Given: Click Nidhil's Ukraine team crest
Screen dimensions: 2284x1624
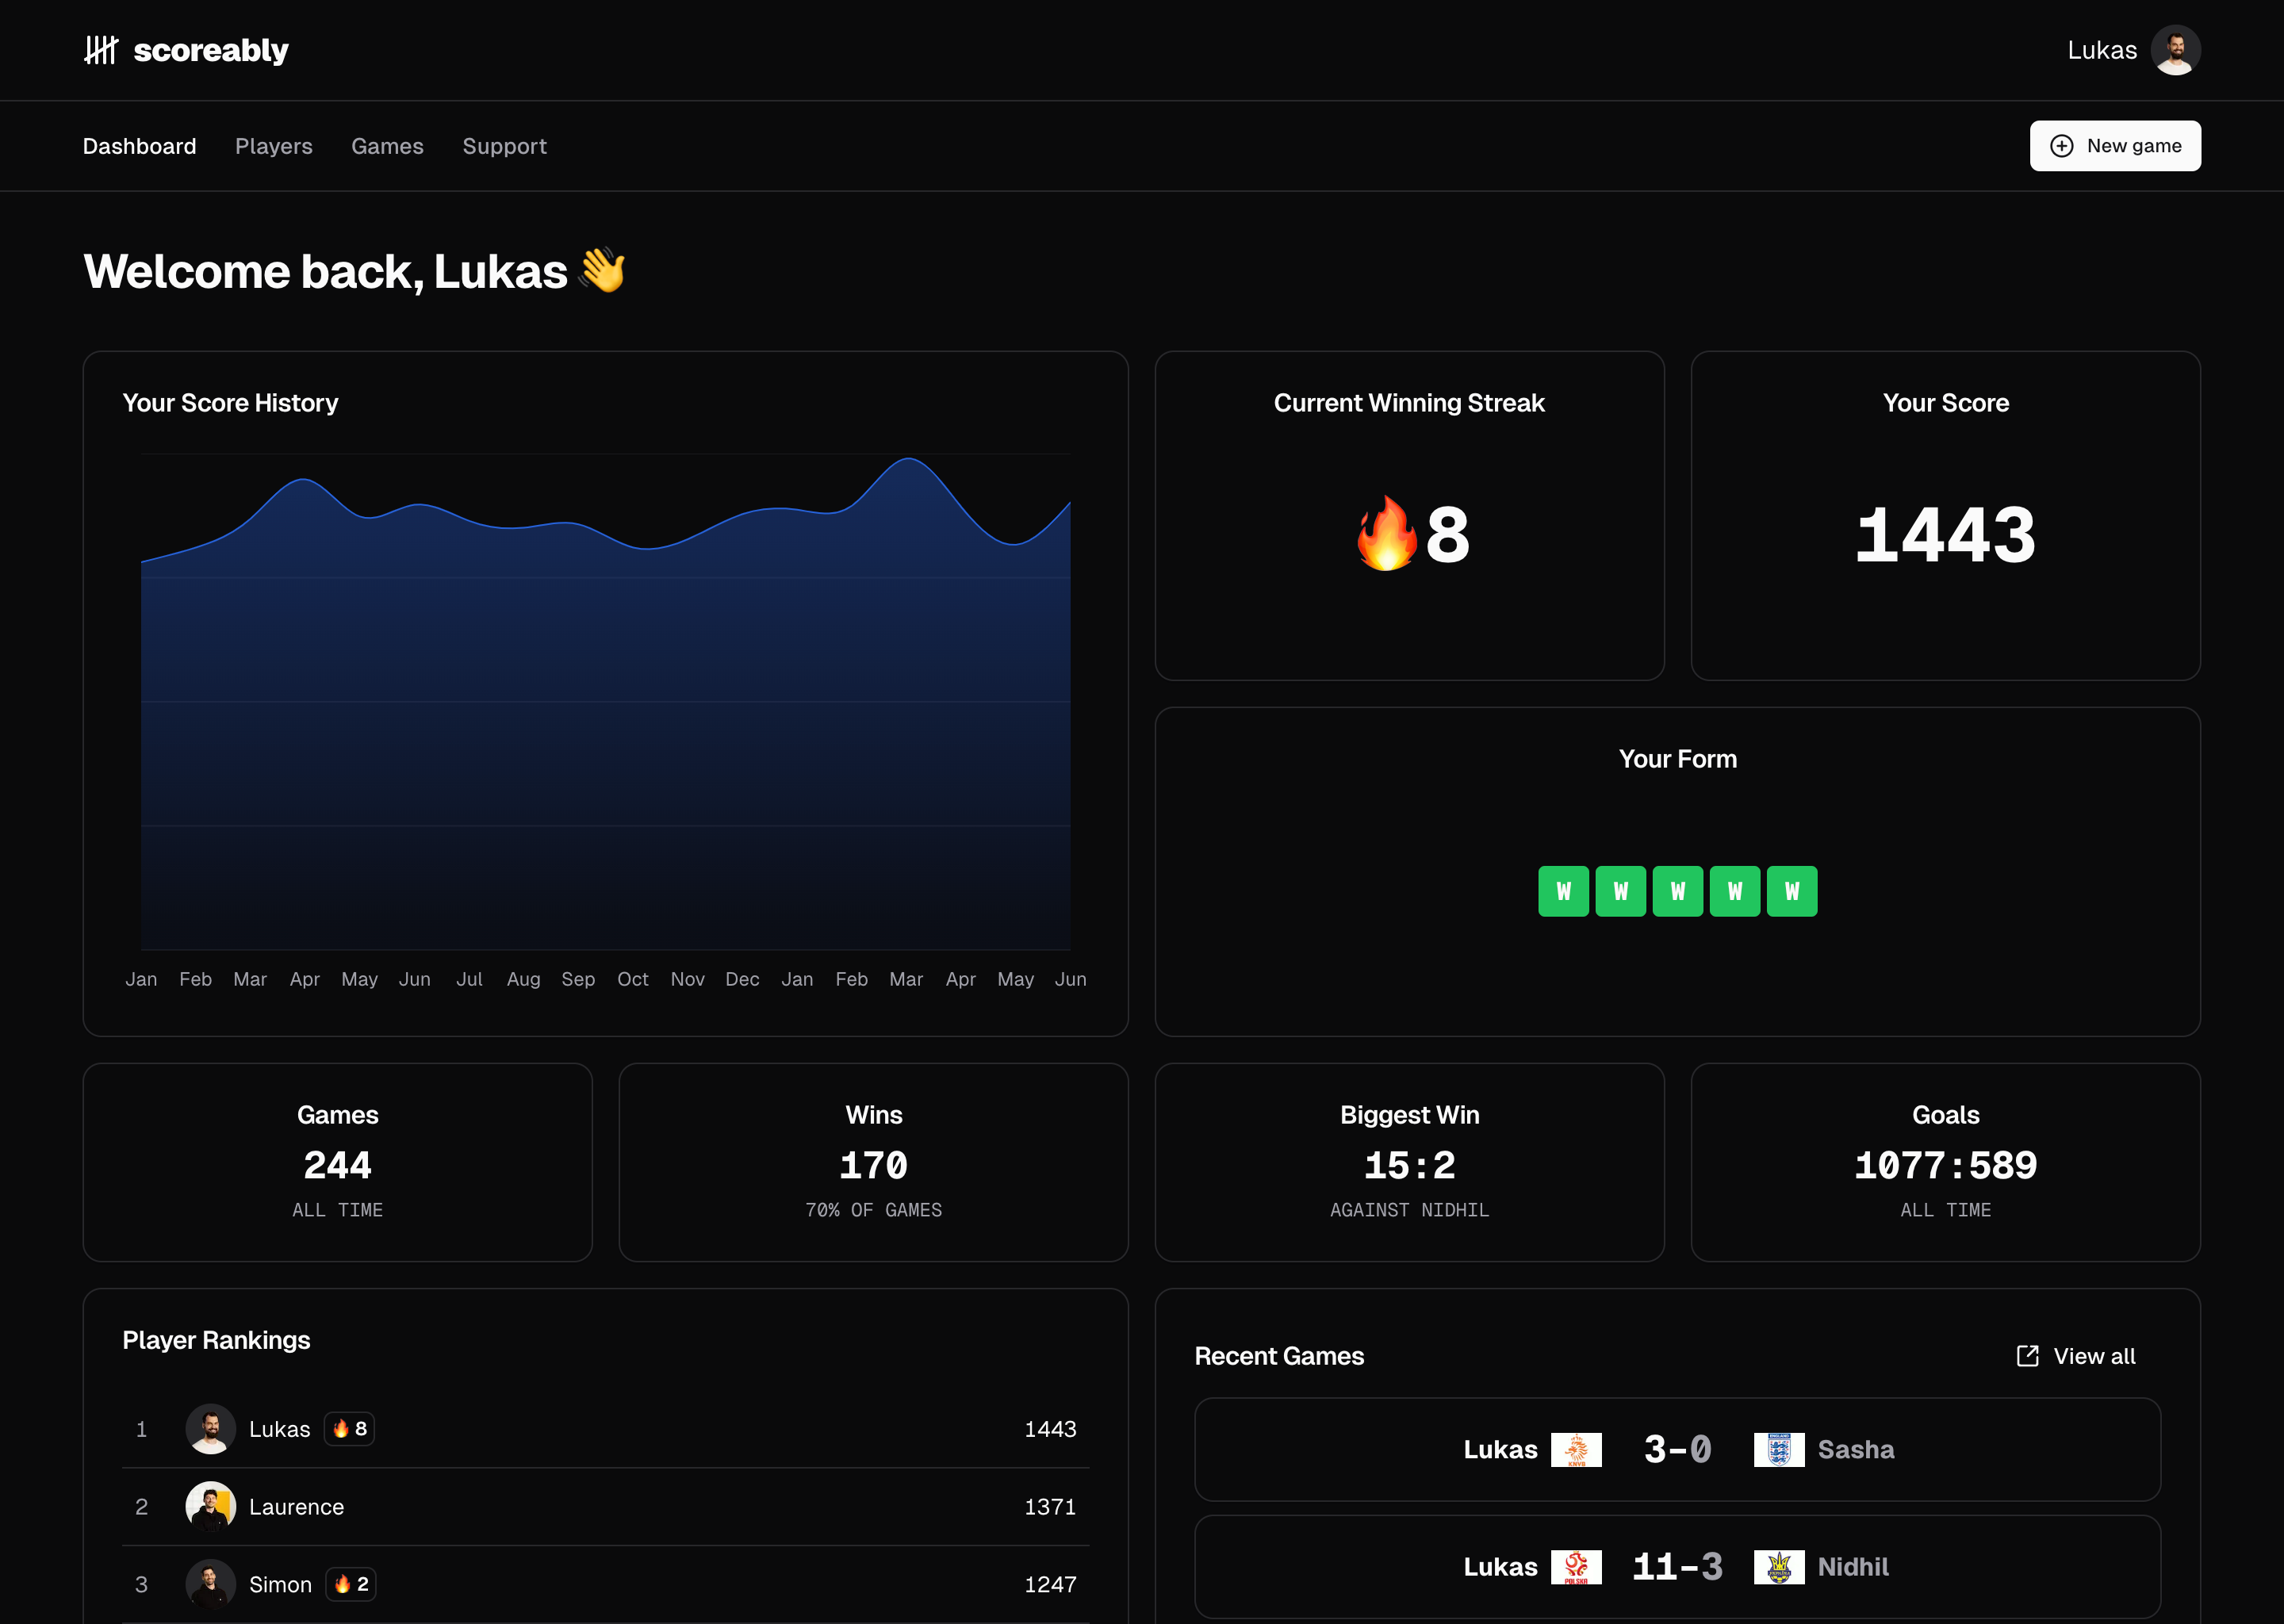Looking at the screenshot, I should click(1778, 1567).
